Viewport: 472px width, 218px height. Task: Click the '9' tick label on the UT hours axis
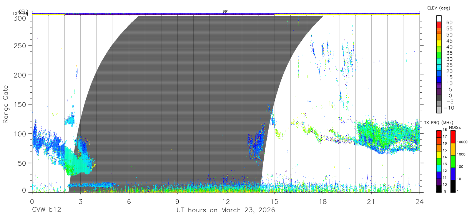pos(177,201)
